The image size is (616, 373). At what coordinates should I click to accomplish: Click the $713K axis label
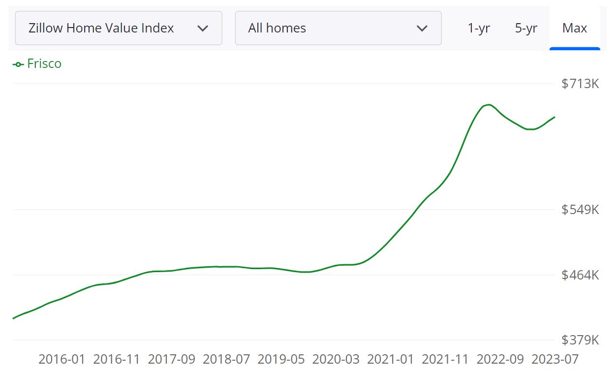(x=581, y=84)
